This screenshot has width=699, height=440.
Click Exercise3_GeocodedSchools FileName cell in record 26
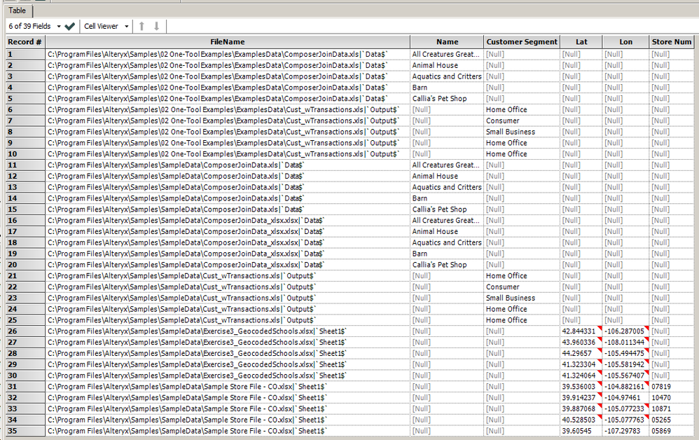[228, 331]
